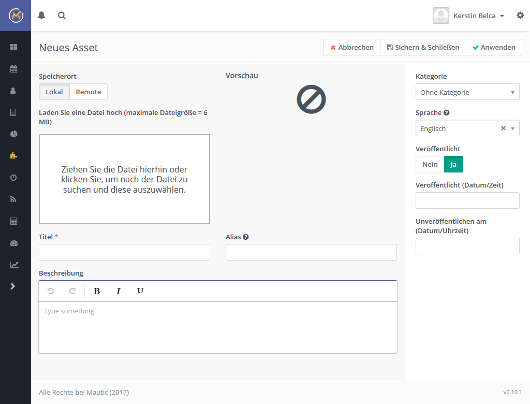The height and width of the screenshot is (404, 530).
Task: Open the Kerstin Belca user menu
Action: tap(468, 16)
